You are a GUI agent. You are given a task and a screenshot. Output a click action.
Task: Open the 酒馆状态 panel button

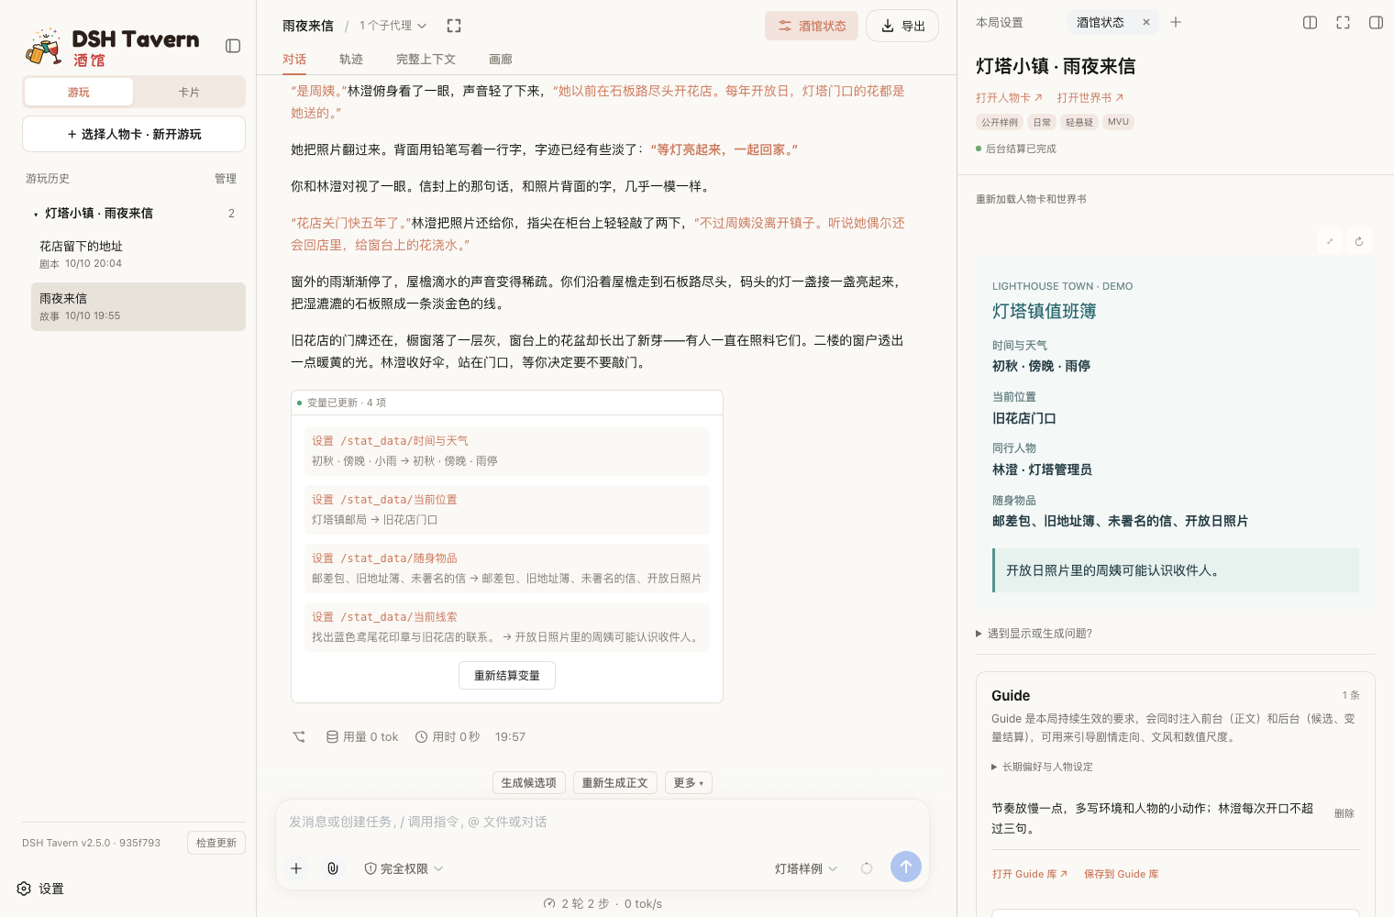click(812, 26)
